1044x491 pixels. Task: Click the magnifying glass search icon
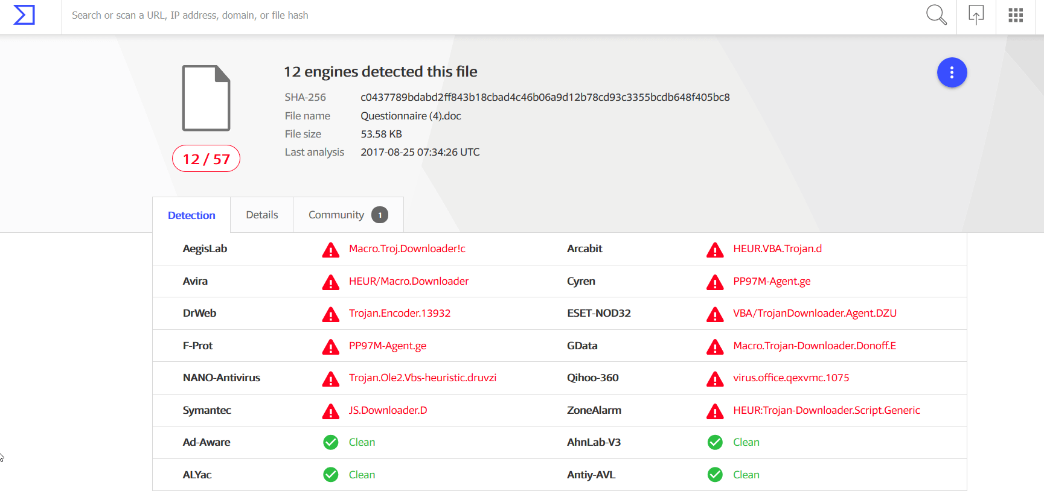(x=936, y=15)
